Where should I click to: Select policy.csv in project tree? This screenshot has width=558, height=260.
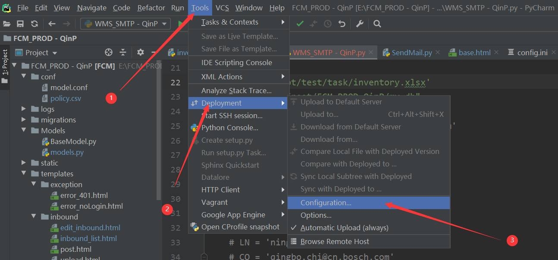coord(66,98)
